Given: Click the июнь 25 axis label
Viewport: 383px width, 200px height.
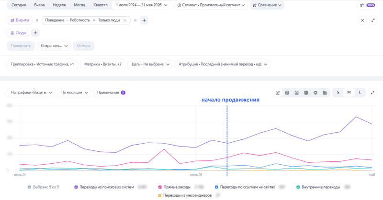Looking at the screenshot, I should pyautogui.click(x=196, y=175).
